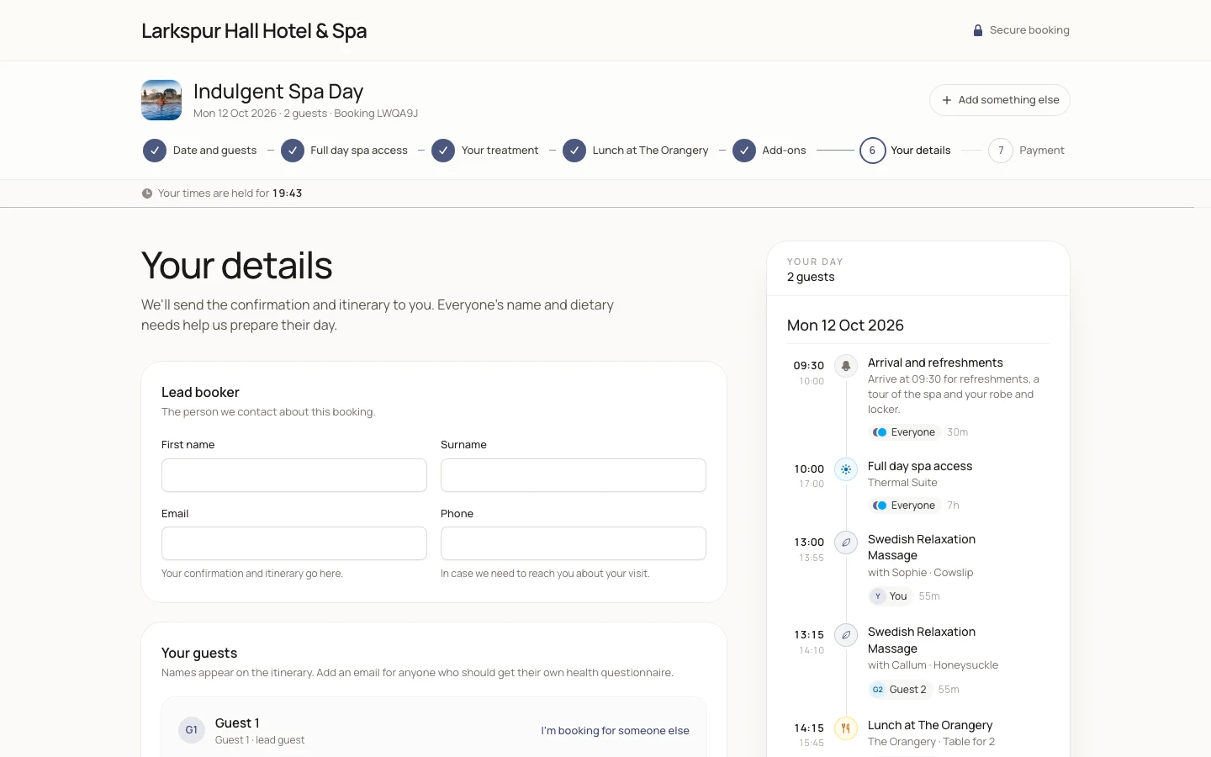Click the G1 avatar badge for Guest 1
The height and width of the screenshot is (757, 1211).
(192, 730)
